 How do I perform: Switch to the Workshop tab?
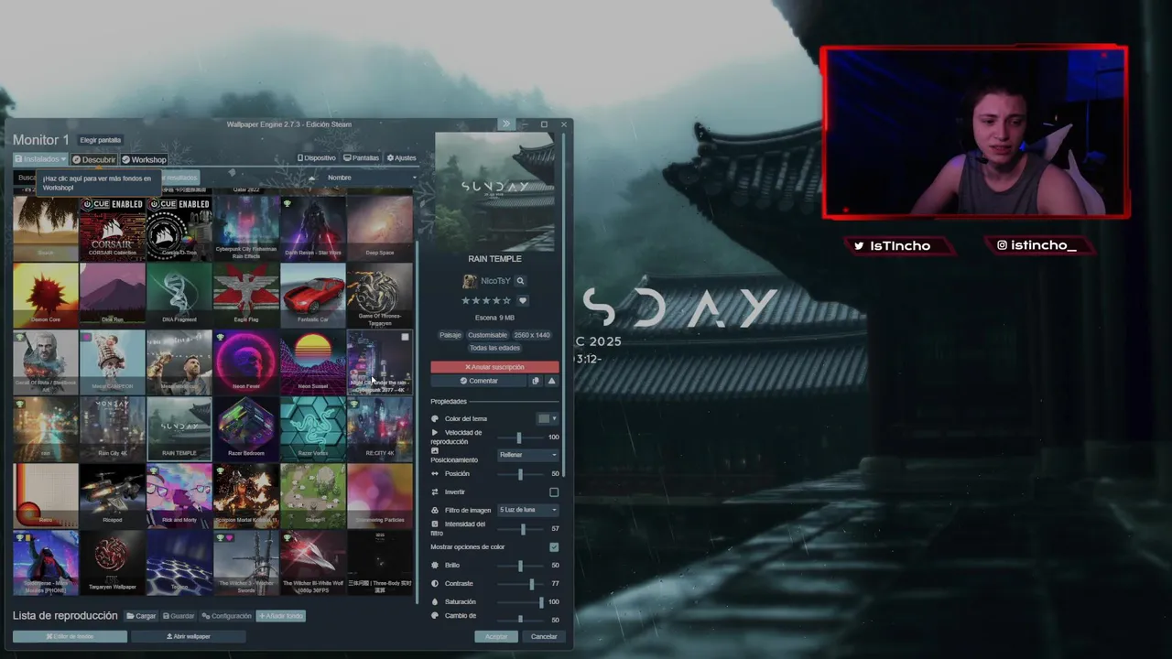click(144, 159)
